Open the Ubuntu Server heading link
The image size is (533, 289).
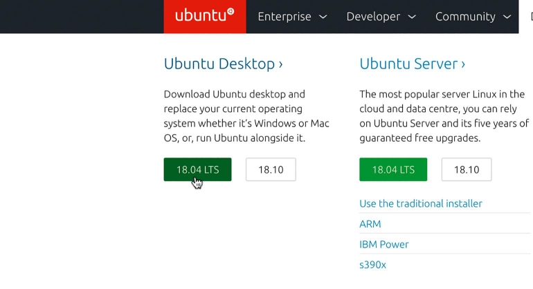(x=408, y=64)
